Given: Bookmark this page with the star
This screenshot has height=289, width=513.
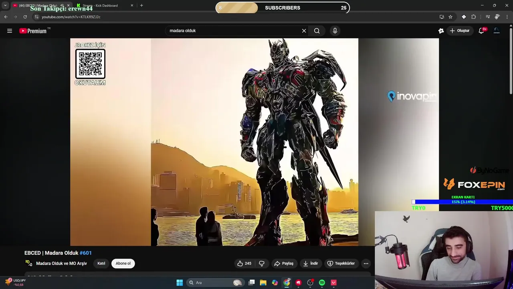Looking at the screenshot, I should coord(450,17).
